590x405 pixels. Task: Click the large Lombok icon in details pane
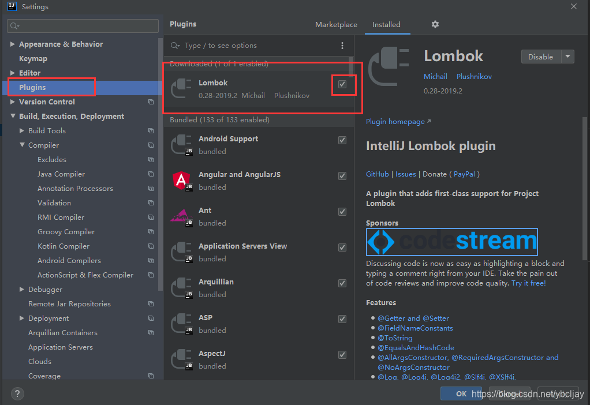click(389, 66)
